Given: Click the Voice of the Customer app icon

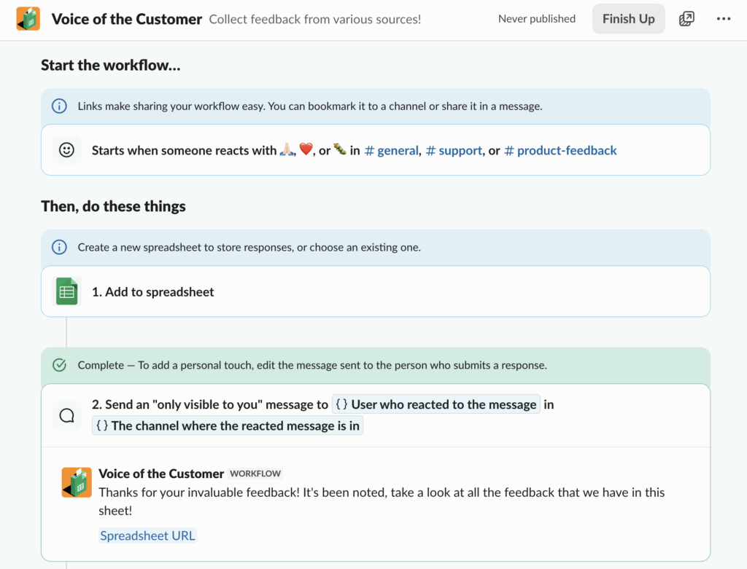Looking at the screenshot, I should coord(28,19).
